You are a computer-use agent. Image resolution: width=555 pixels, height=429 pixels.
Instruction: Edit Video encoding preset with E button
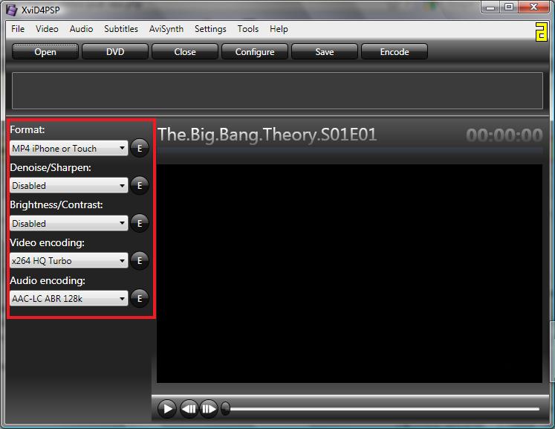(140, 261)
